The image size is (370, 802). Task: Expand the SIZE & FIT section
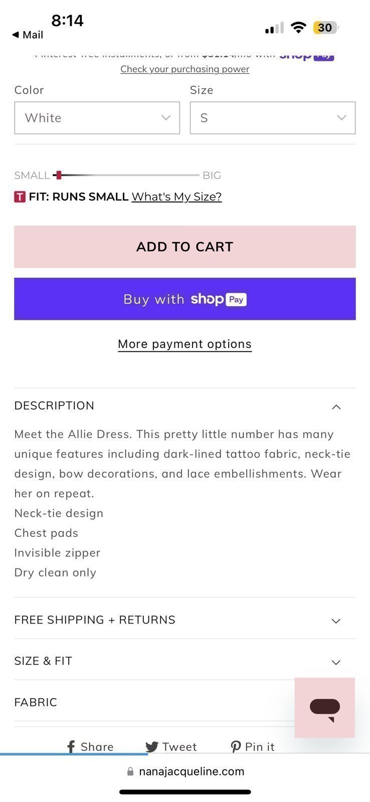[x=184, y=661]
